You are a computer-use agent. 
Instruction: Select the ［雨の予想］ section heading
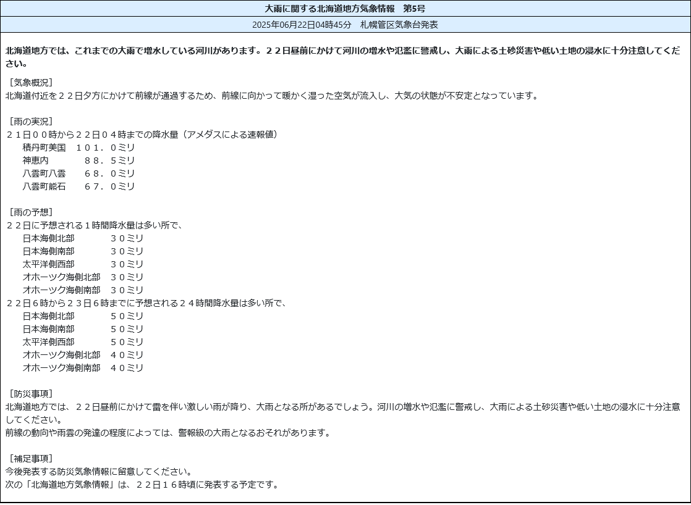click(31, 212)
